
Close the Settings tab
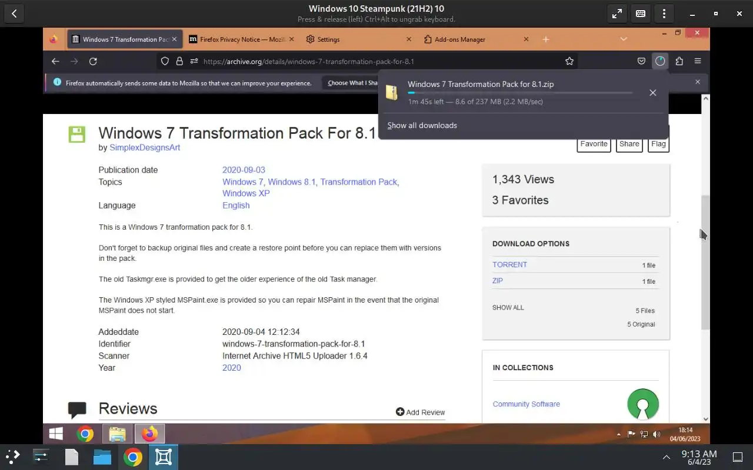tap(409, 39)
